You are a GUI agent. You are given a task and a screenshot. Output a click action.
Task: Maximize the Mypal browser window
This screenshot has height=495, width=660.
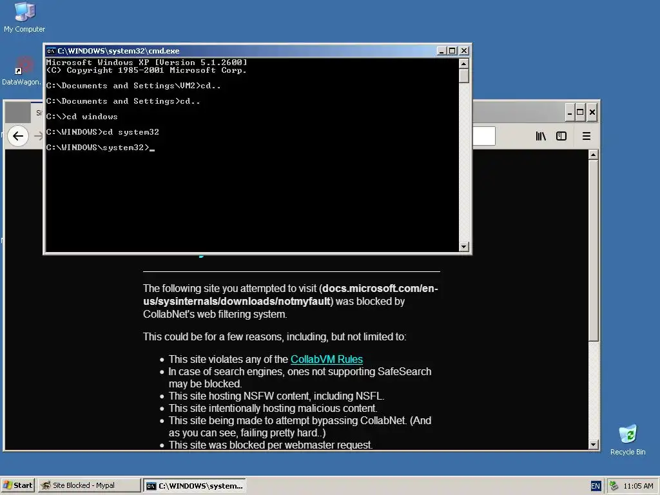(x=580, y=112)
